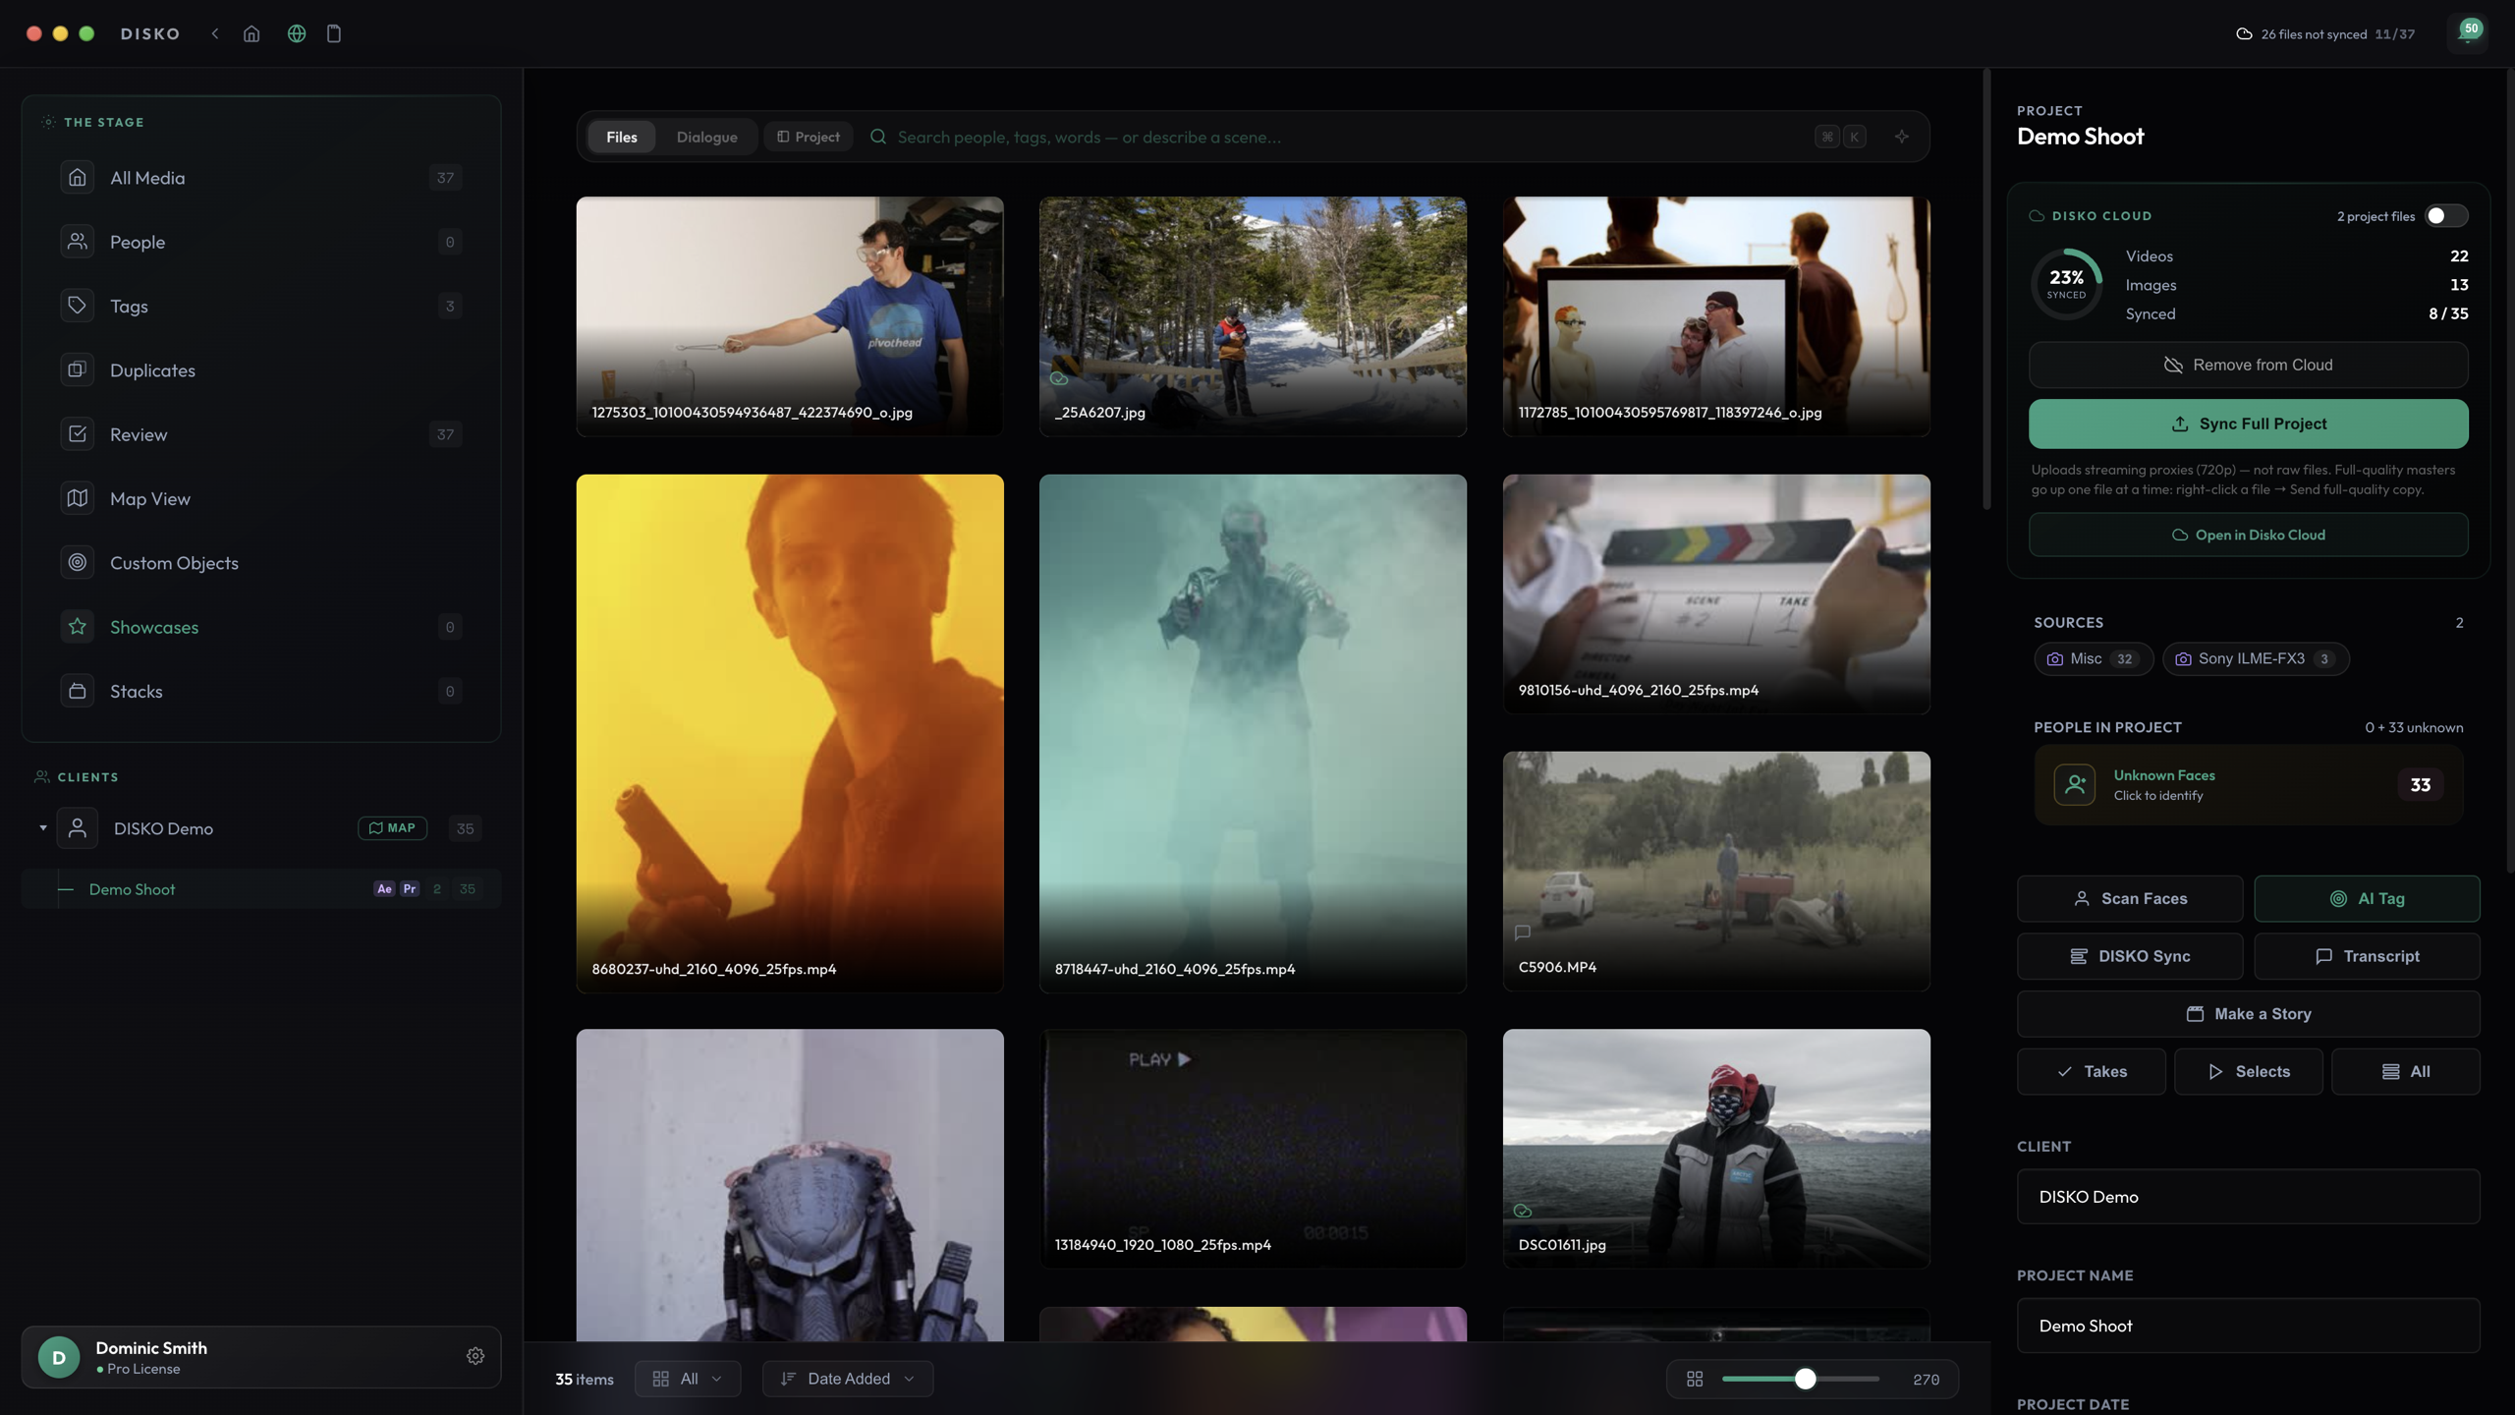Click the grid size icon beside the zoom slider
This screenshot has height=1415, width=2515.
tap(1695, 1379)
